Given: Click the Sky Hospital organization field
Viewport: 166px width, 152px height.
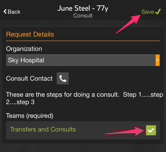Looking at the screenshot, I should point(83,60).
